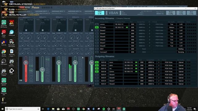Turn off the outgoing alerts stream
This screenshot has width=198, height=111.
pyautogui.click(x=97, y=65)
